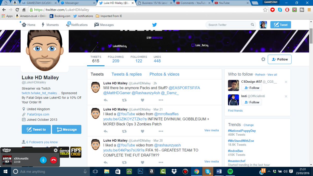This screenshot has height=176, width=313.
Task: Retweet the INFINITE DIVINIUM tweet
Action: click(124, 131)
